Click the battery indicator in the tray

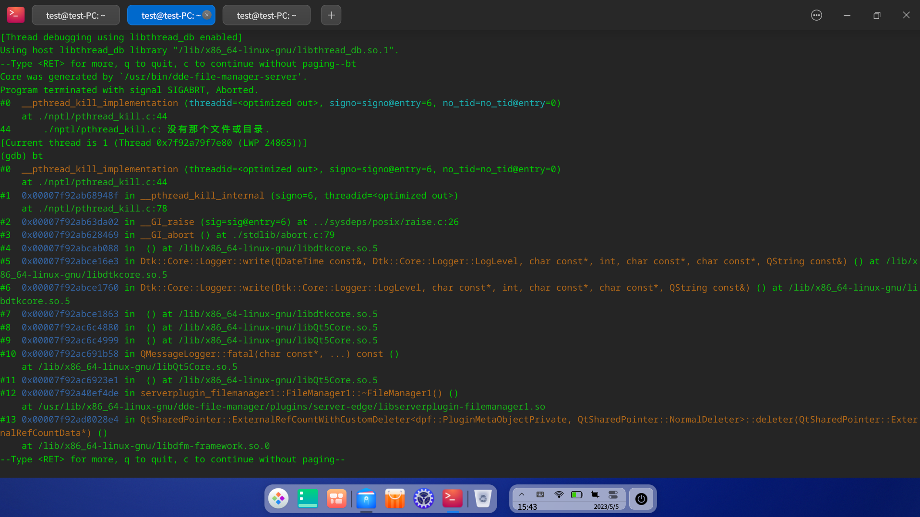[577, 494]
